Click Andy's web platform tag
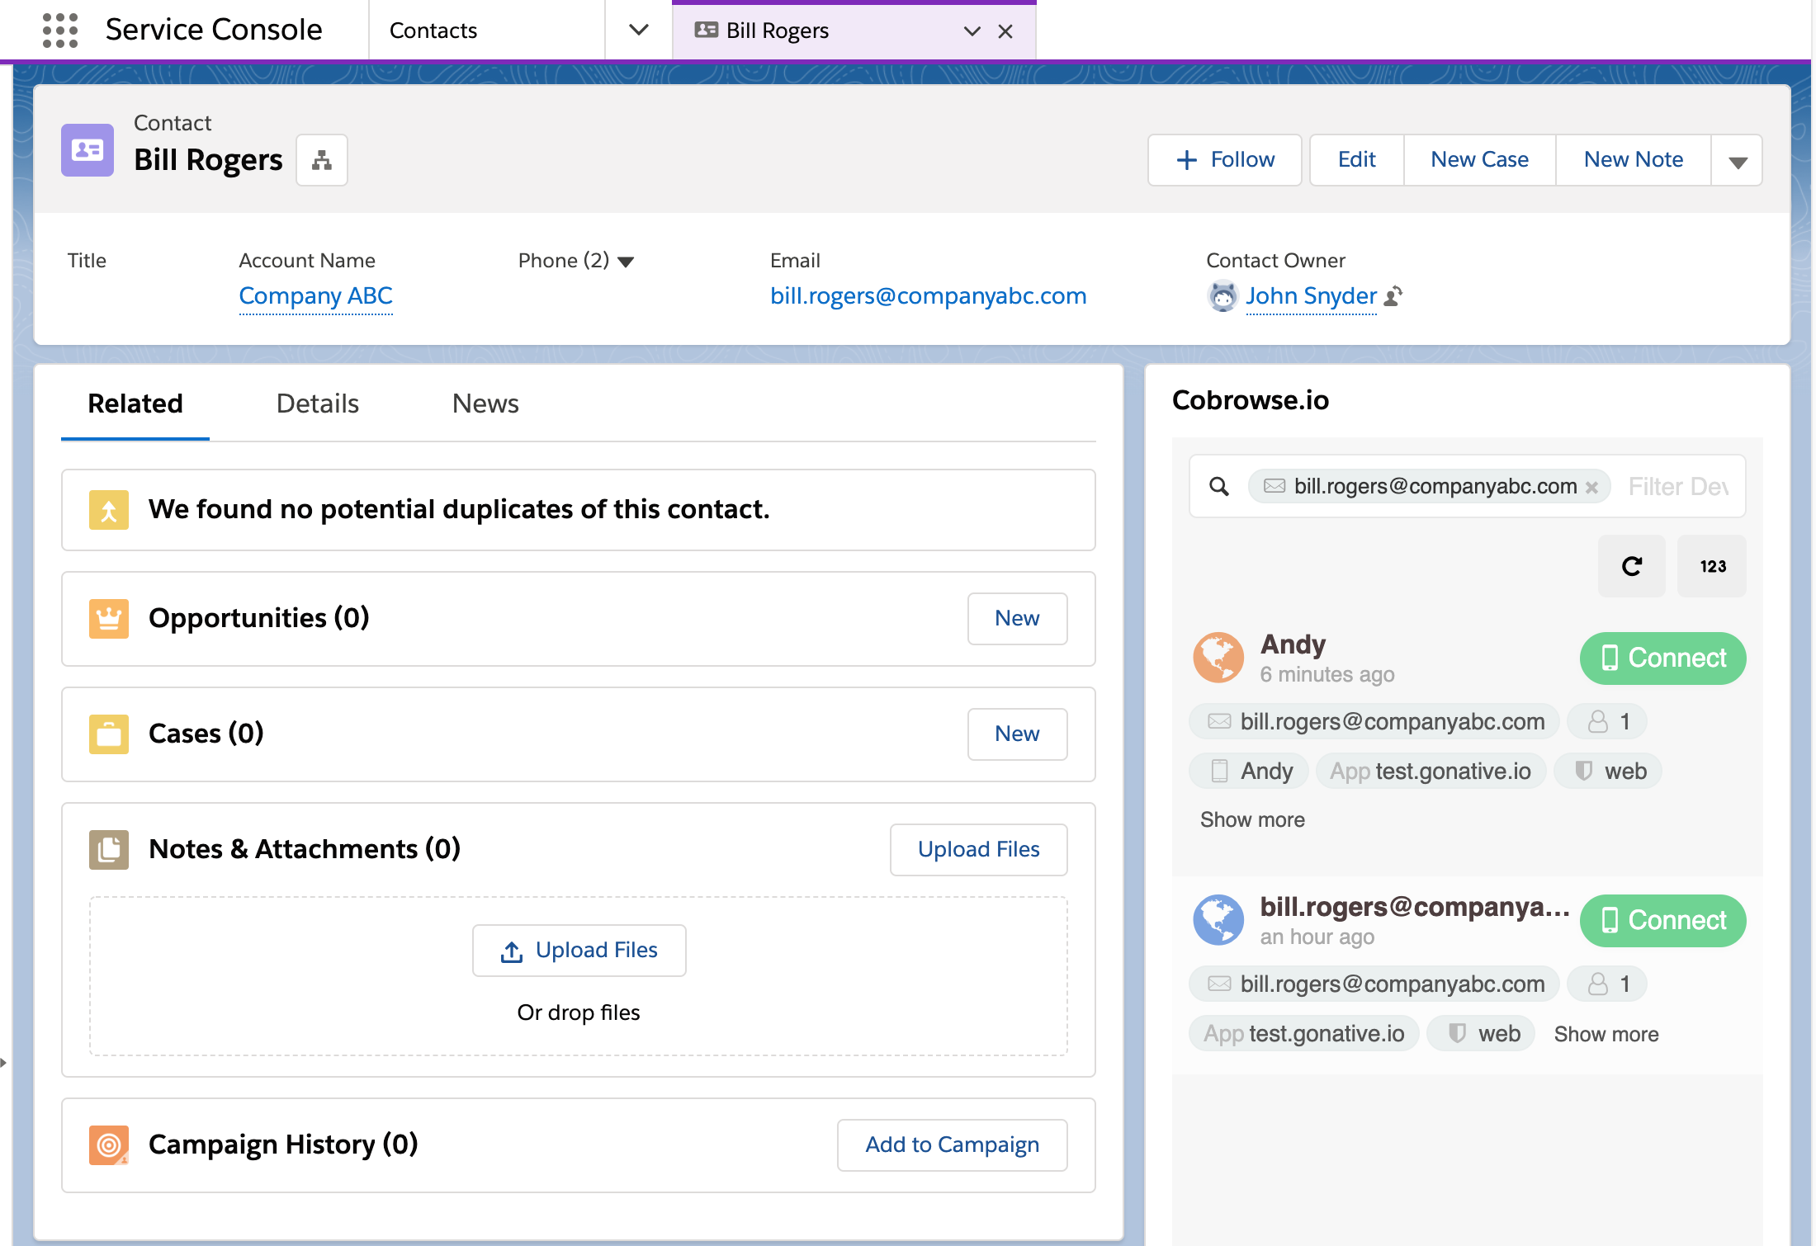Image resolution: width=1816 pixels, height=1246 pixels. point(1608,772)
